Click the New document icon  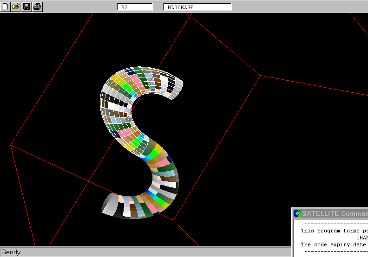[x=6, y=6]
